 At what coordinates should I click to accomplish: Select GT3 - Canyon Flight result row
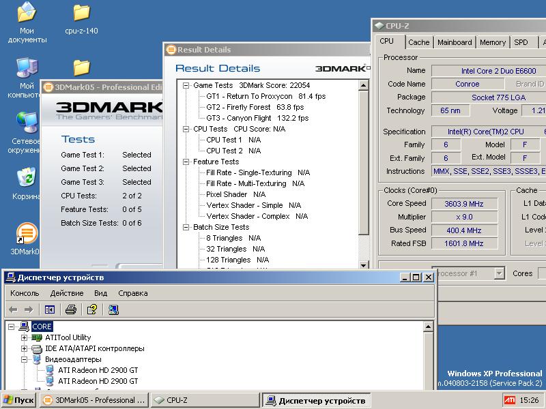257,118
